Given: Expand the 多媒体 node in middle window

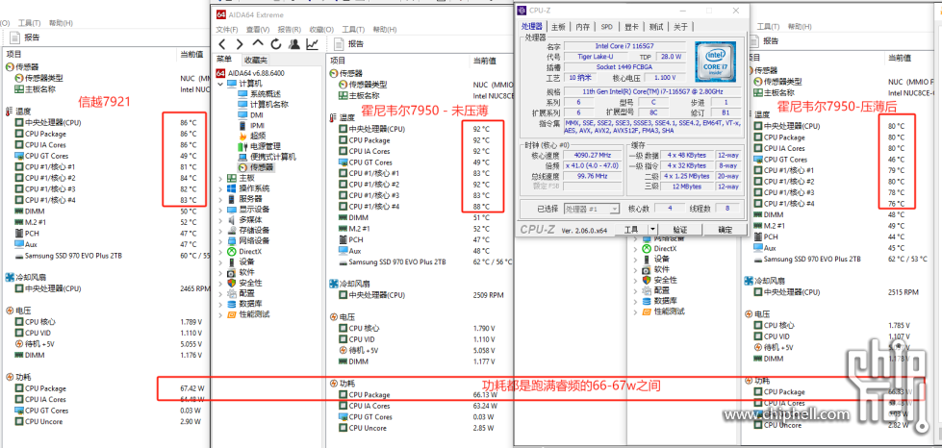Looking at the screenshot, I should click(x=220, y=220).
